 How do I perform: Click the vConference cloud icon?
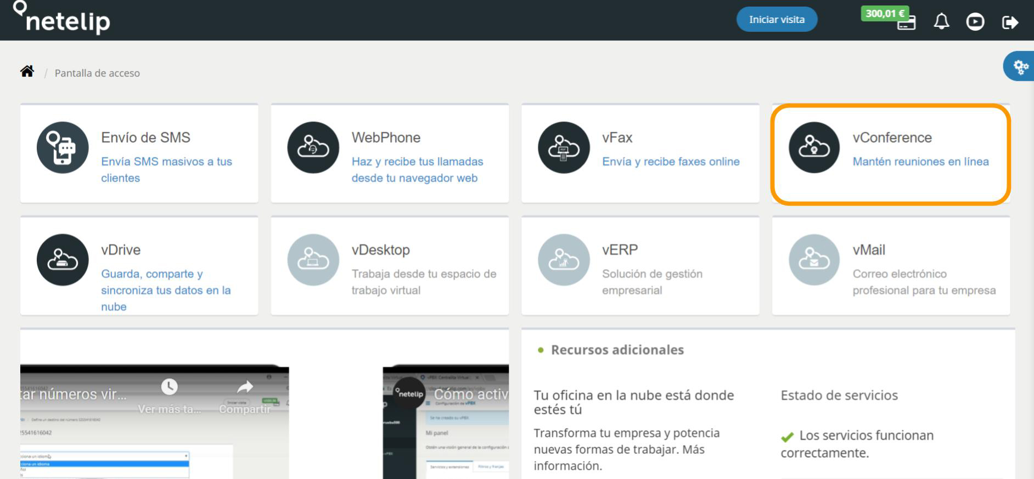(814, 147)
